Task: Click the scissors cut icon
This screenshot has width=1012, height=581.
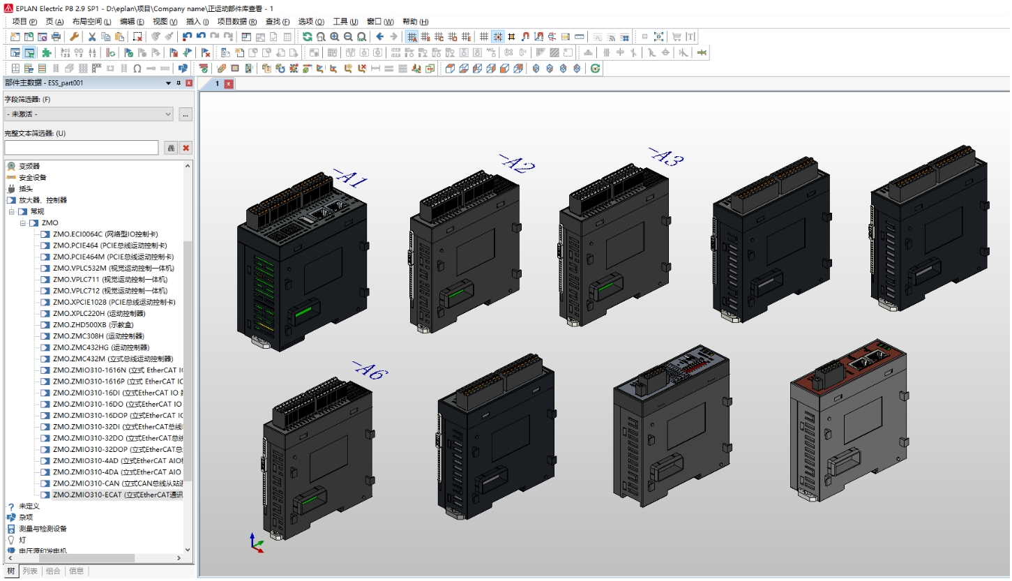Action: click(x=91, y=36)
